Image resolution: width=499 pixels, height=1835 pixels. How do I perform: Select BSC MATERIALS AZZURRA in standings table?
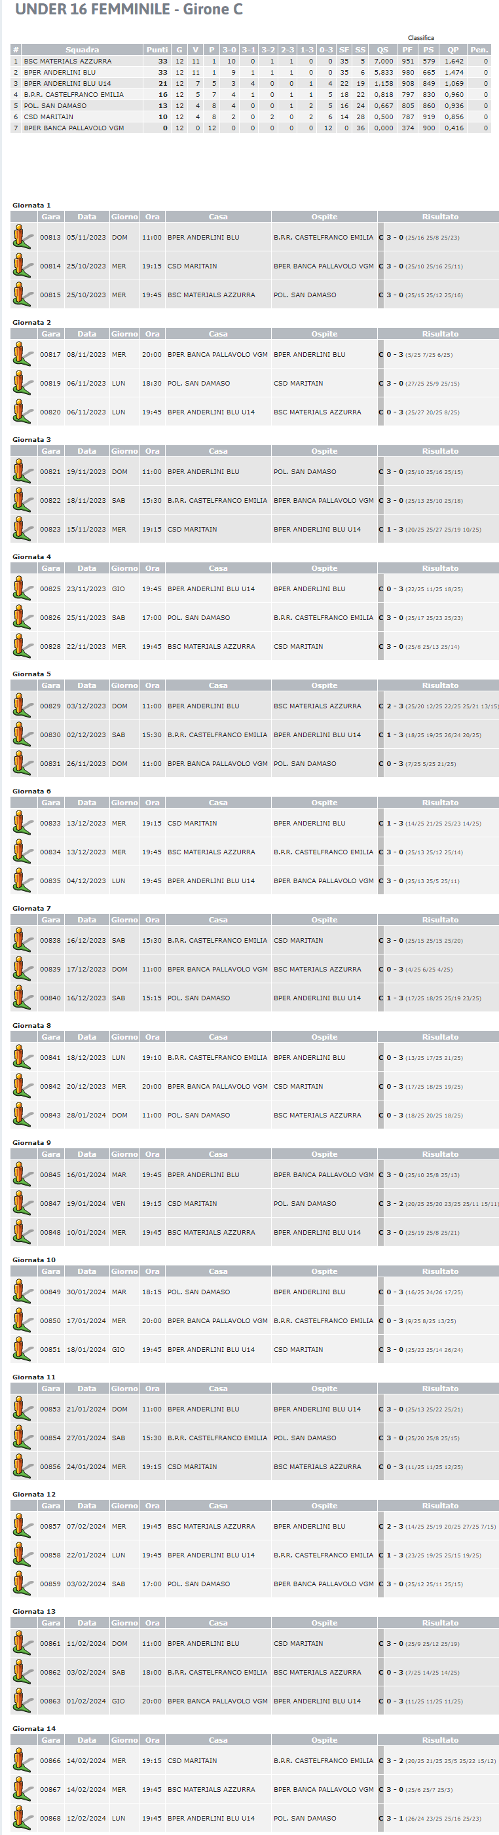pos(67,62)
